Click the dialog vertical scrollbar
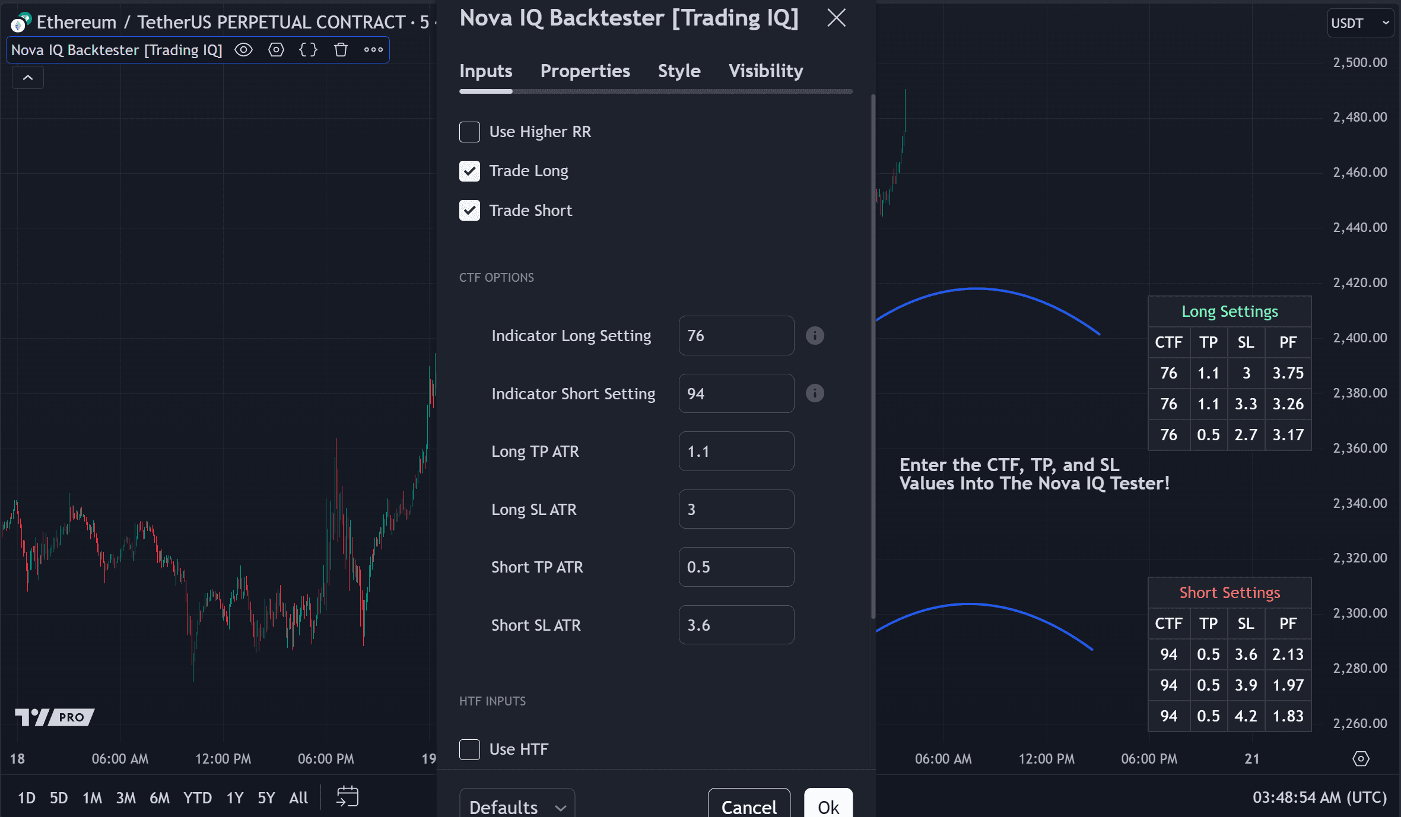Image resolution: width=1401 pixels, height=817 pixels. tap(873, 356)
